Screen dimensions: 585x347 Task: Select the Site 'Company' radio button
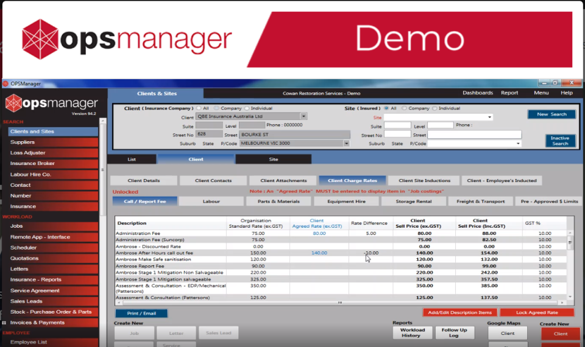[x=404, y=108]
